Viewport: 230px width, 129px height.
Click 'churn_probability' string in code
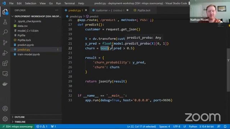pos(111,62)
